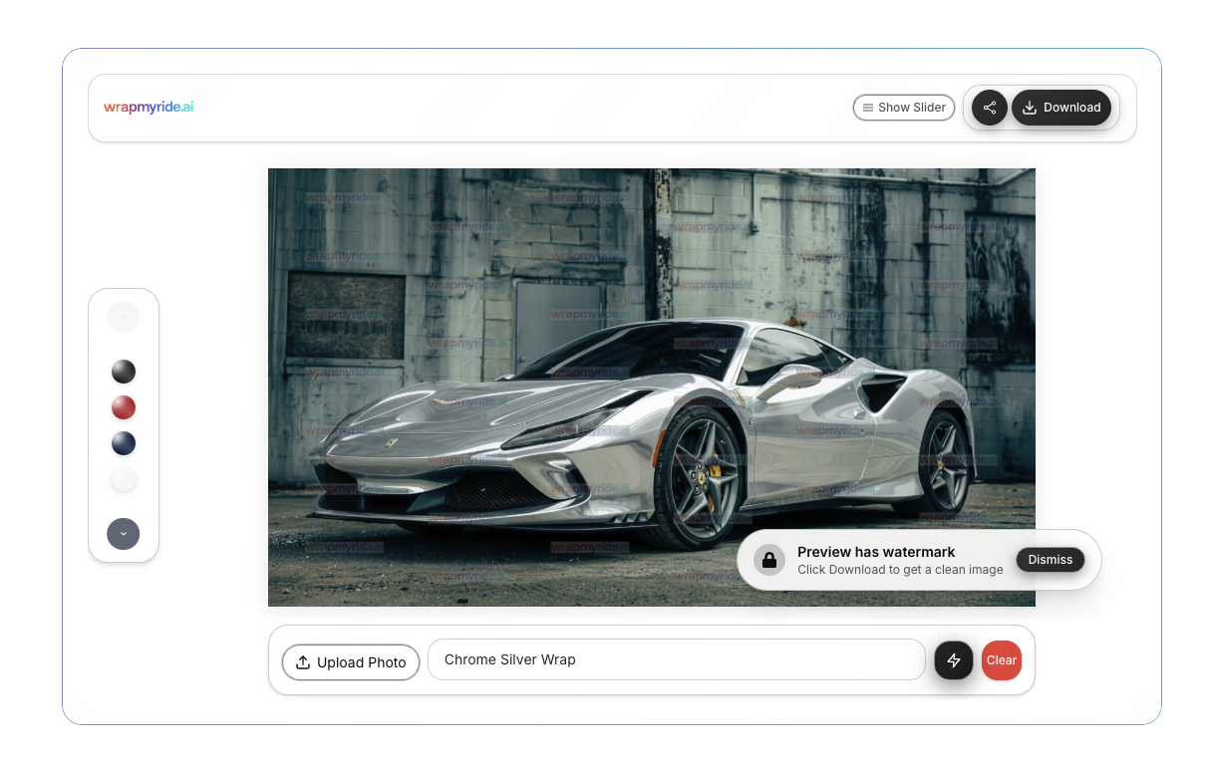Clear the current wrap prompt

[1001, 659]
